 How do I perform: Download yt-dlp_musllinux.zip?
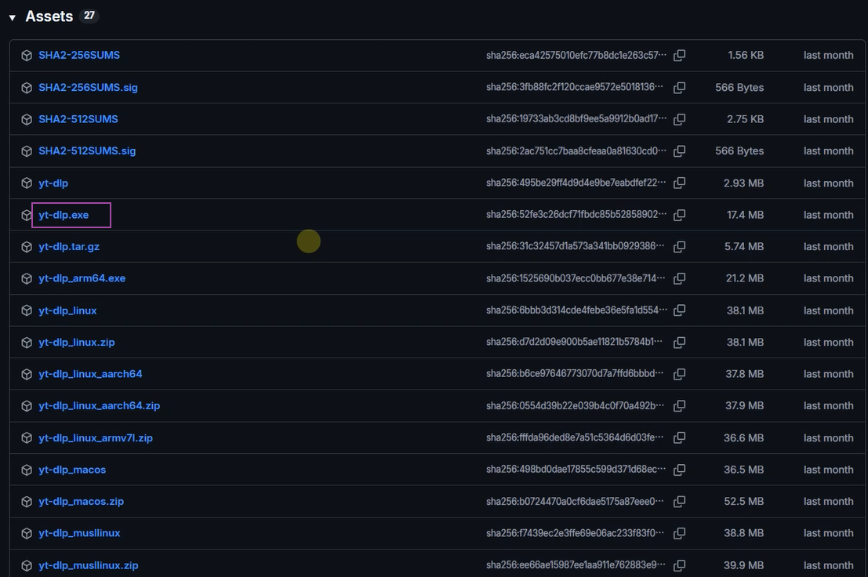[89, 565]
